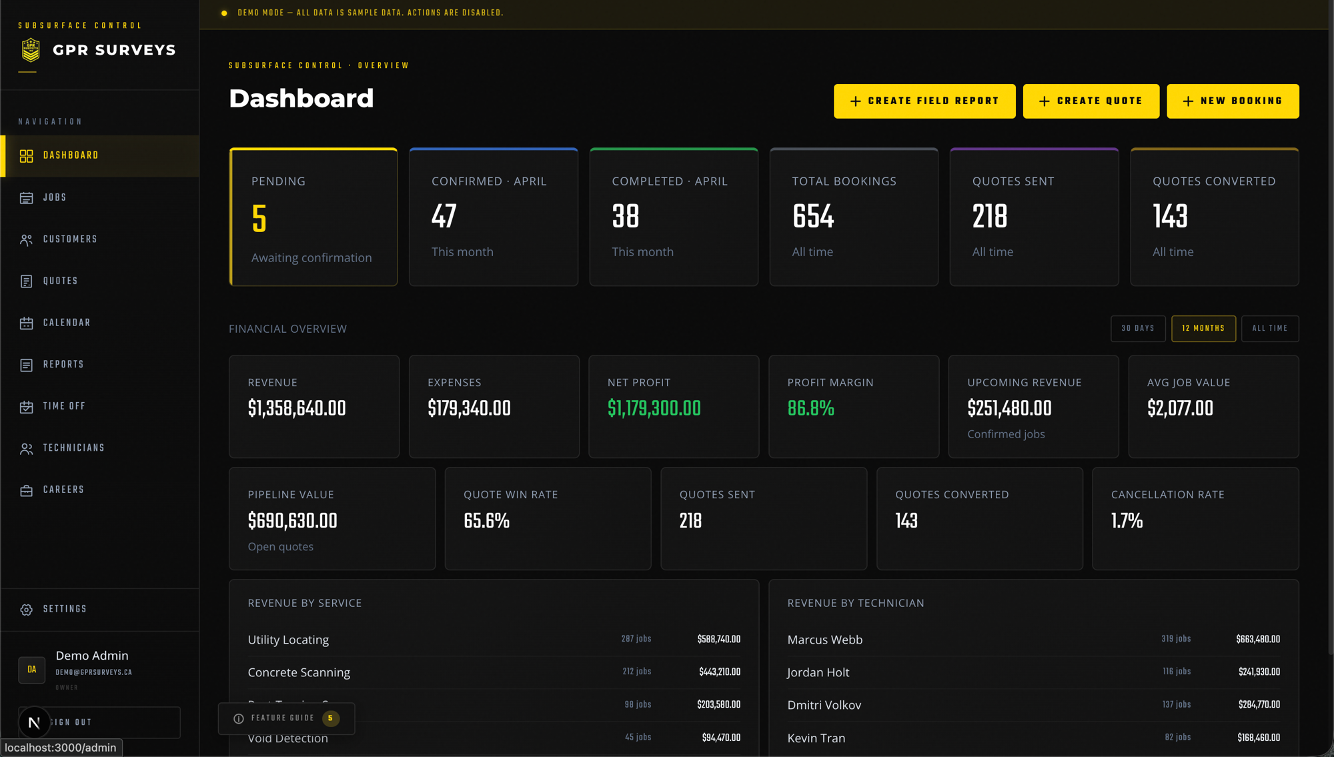Click the top Quotes Converted card, All time
The image size is (1334, 757).
pos(1215,217)
